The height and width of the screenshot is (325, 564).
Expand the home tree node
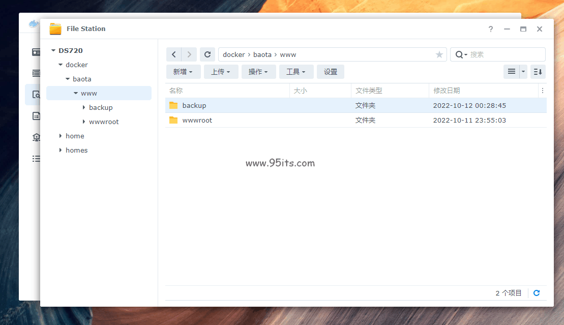(x=61, y=136)
